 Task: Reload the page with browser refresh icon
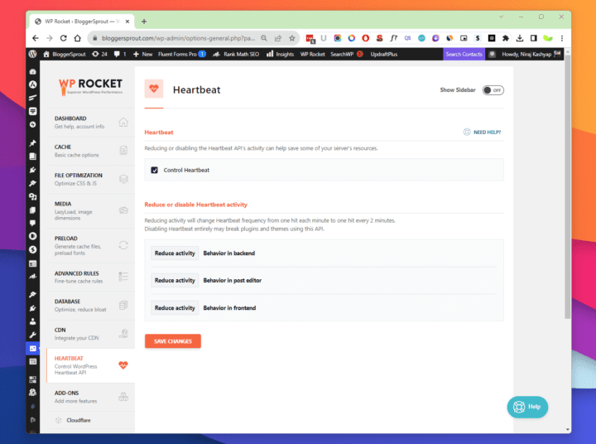tap(64, 38)
